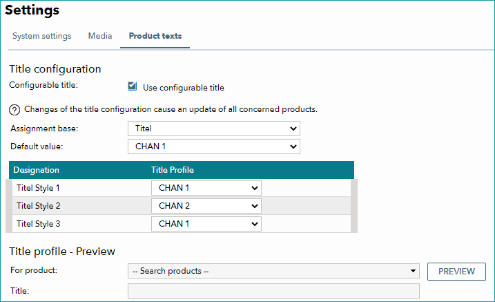Select the Product texts tab

(x=155, y=36)
